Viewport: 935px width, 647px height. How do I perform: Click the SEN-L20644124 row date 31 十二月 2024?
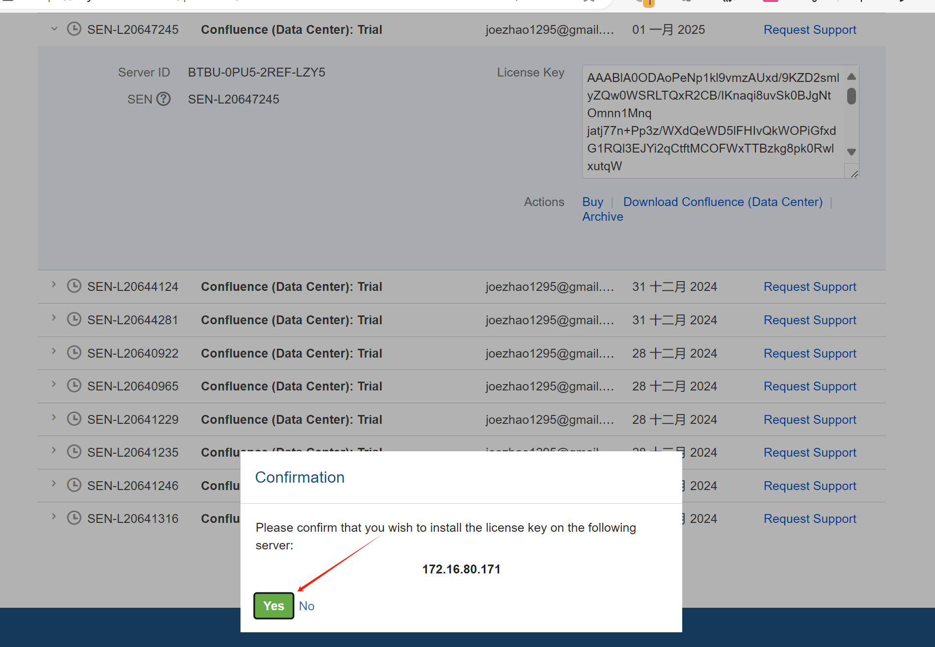pos(675,287)
